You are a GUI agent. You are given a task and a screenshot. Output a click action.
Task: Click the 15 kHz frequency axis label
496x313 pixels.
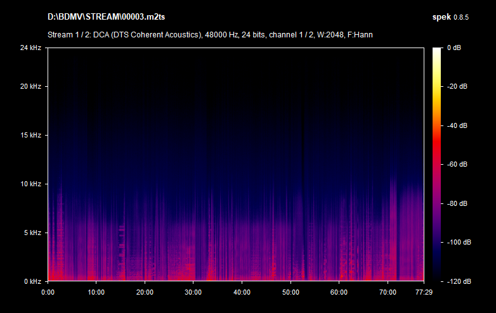pyautogui.click(x=30, y=135)
